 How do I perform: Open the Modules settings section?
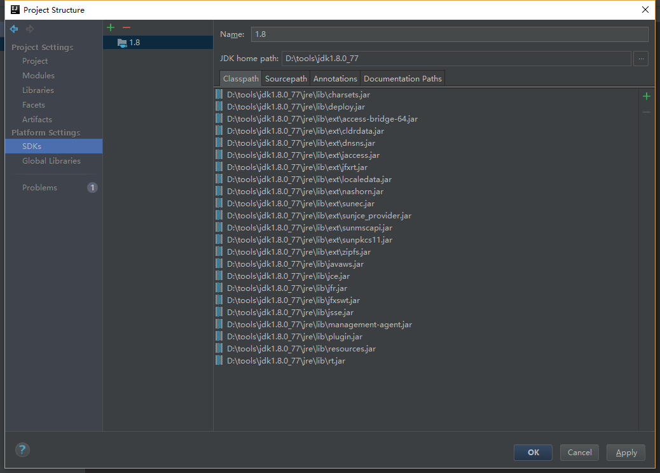[37, 75]
